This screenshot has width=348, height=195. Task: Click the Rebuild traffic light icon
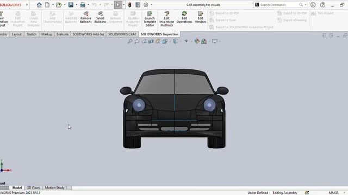tap(130, 5)
